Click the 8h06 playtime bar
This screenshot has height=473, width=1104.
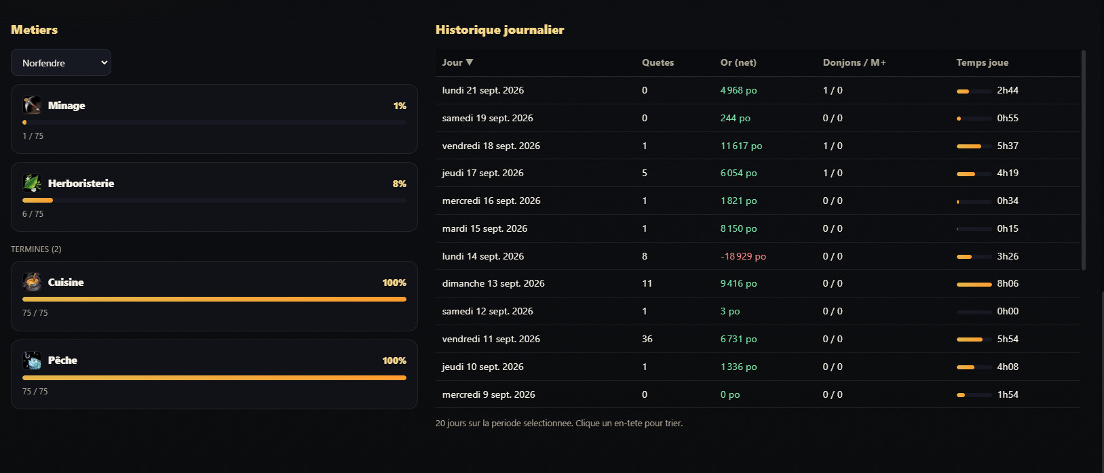974,284
